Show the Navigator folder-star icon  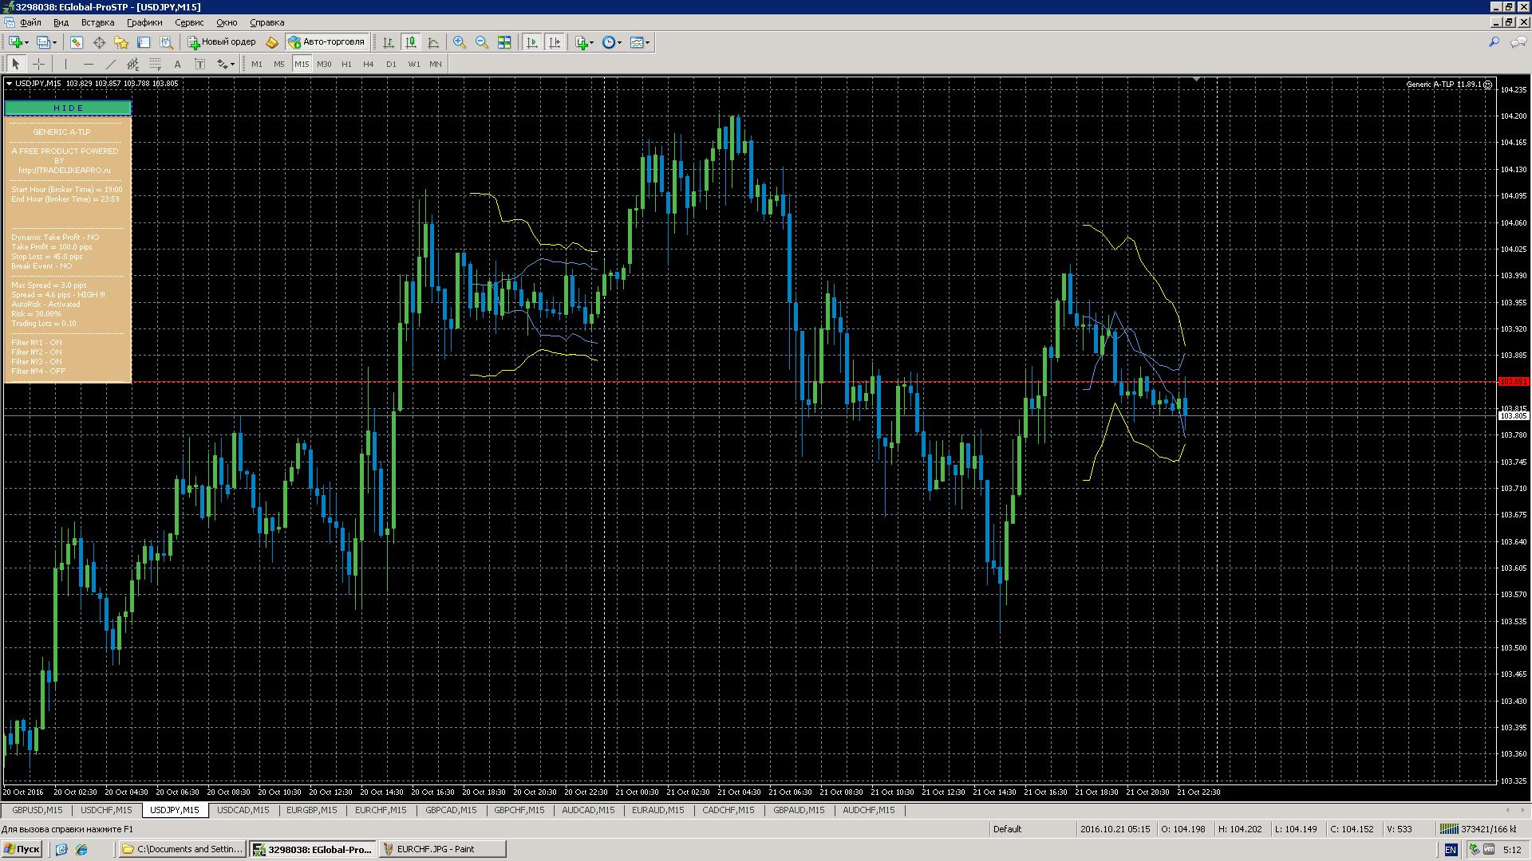[121, 42]
